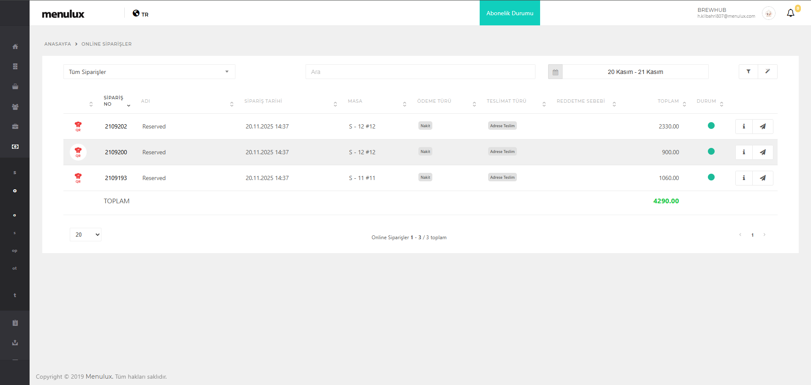811x385 pixels.
Task: Click send icon for order 2109200
Action: (x=763, y=152)
